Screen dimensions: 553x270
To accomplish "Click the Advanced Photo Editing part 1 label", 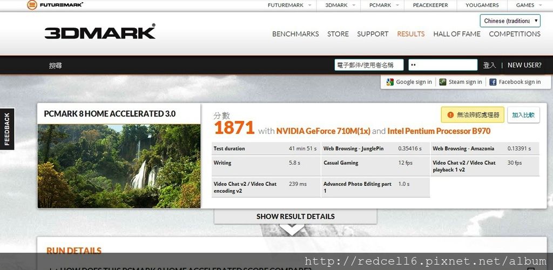I will coord(358,187).
